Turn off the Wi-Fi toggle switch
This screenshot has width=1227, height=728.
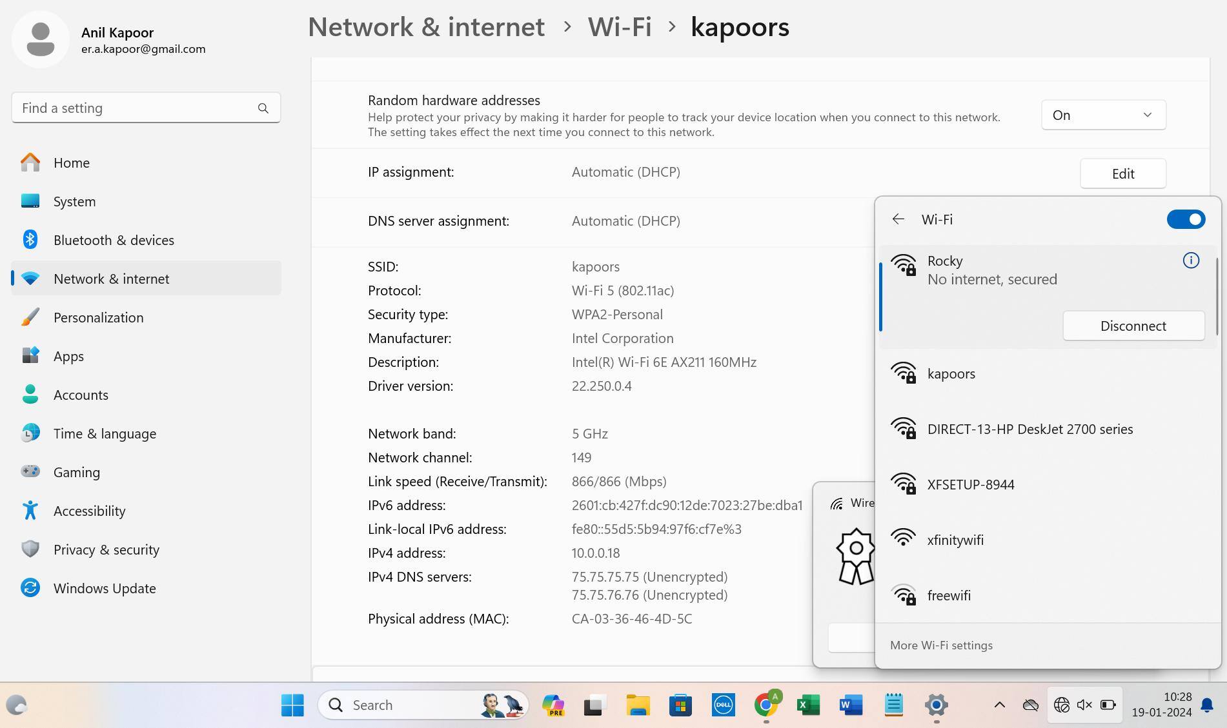(1185, 219)
